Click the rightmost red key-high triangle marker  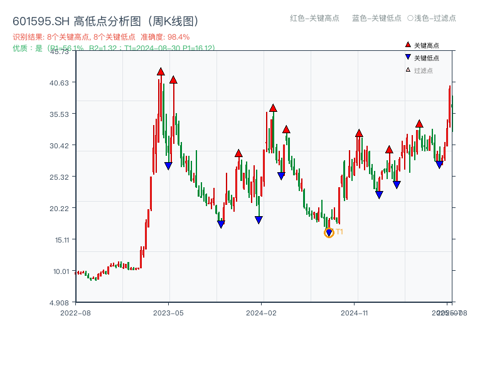(x=419, y=123)
